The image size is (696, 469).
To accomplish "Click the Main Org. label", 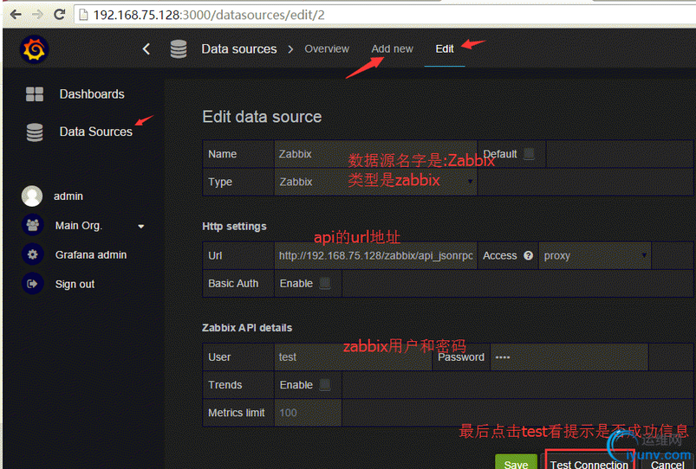I will (79, 226).
